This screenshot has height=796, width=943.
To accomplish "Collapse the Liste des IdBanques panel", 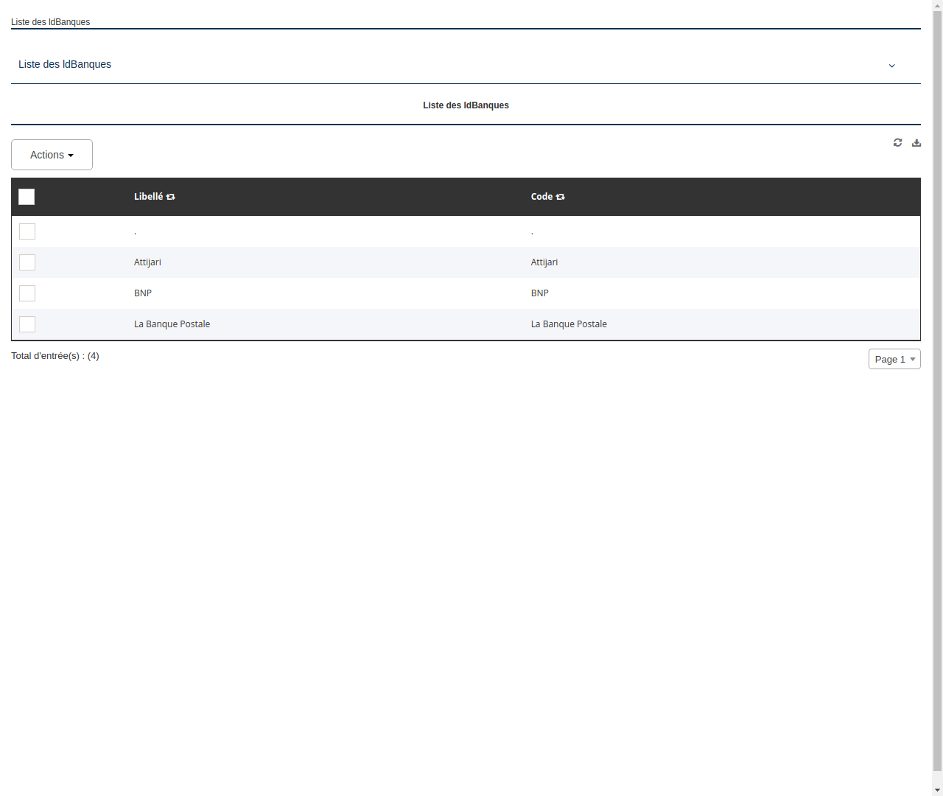I will click(x=891, y=66).
